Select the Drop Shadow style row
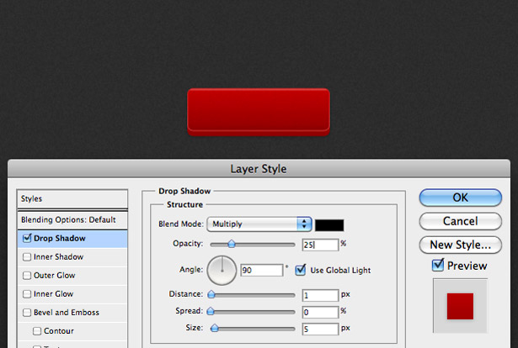 point(72,239)
